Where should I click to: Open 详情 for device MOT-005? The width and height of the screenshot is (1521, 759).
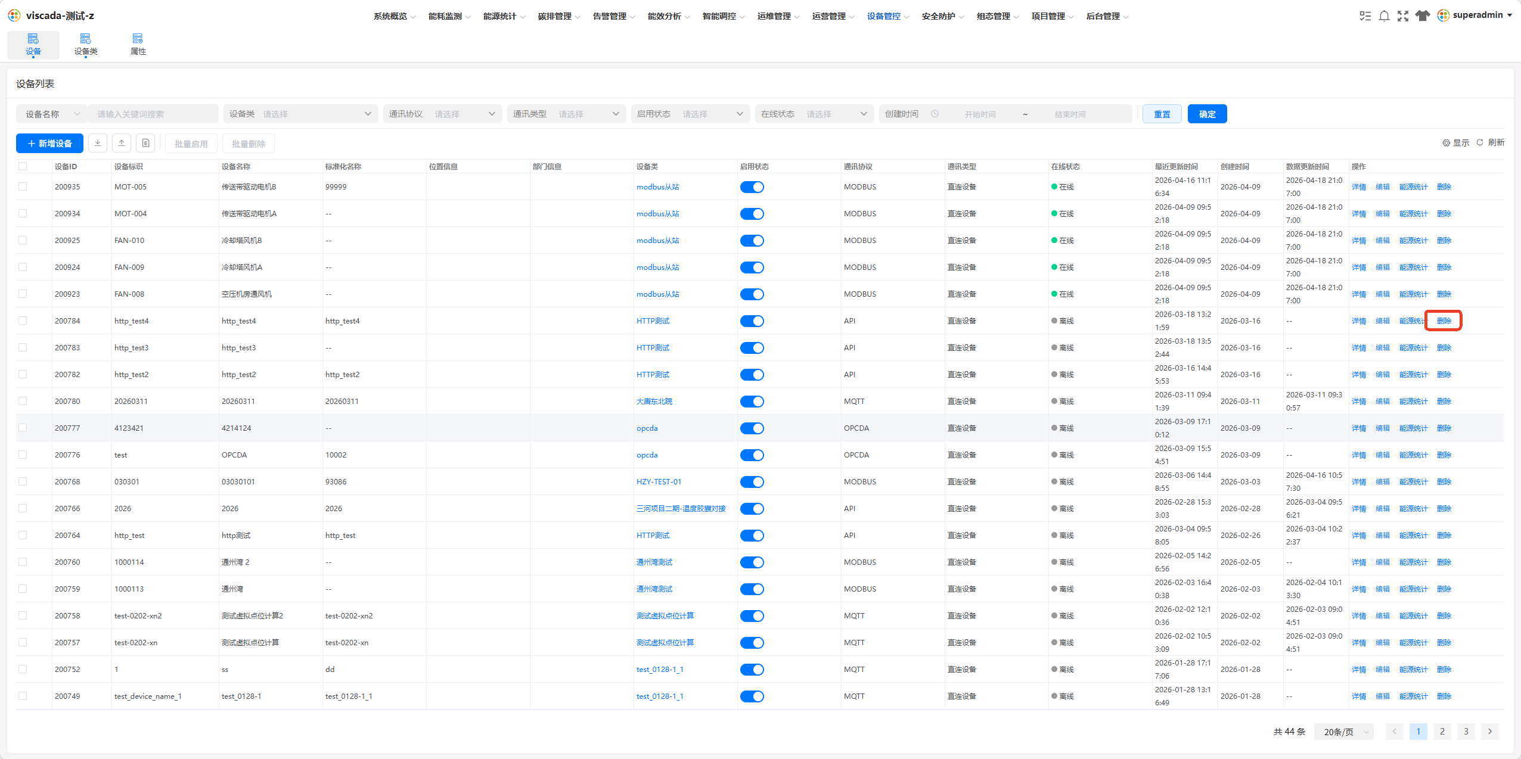tap(1359, 187)
